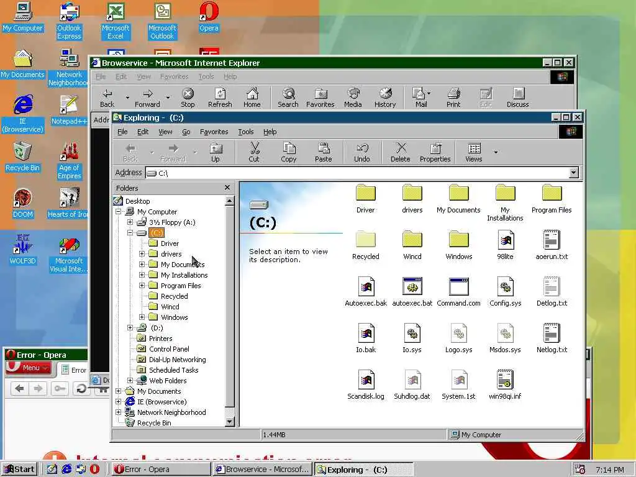
Task: Select the Config.sys file icon
Action: (x=505, y=292)
